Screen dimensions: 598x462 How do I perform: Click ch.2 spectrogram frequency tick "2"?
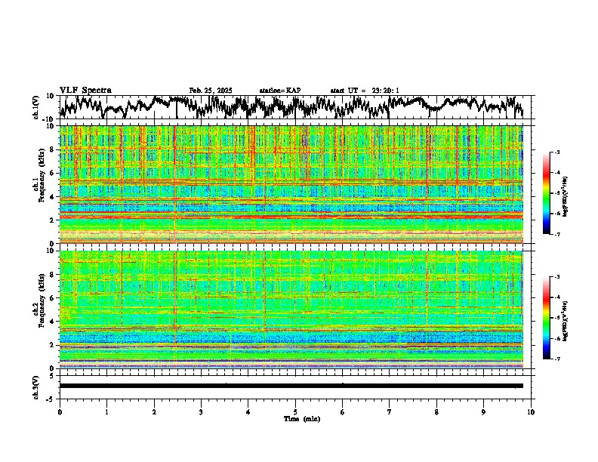click(54, 345)
